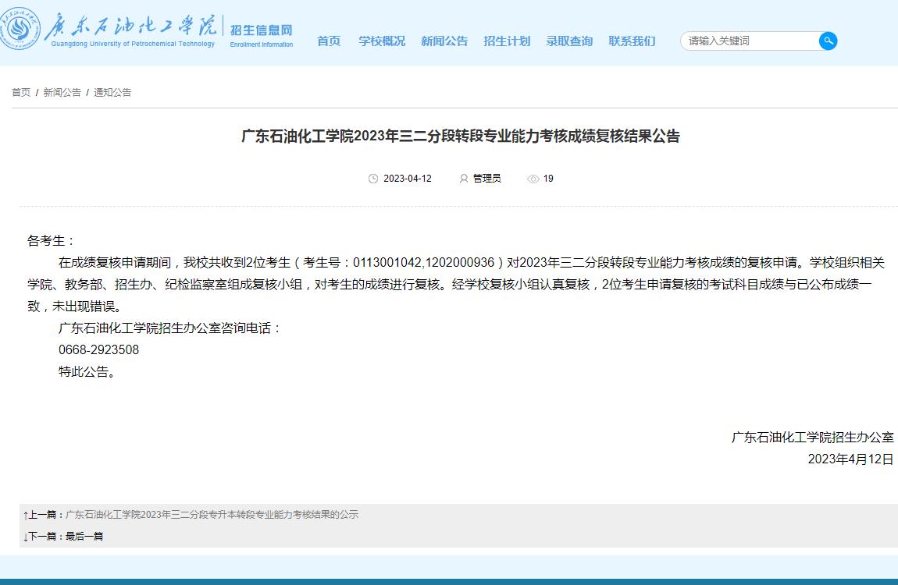The height and width of the screenshot is (585, 898).
Task: Click the university logo emblem
Action: (20, 29)
